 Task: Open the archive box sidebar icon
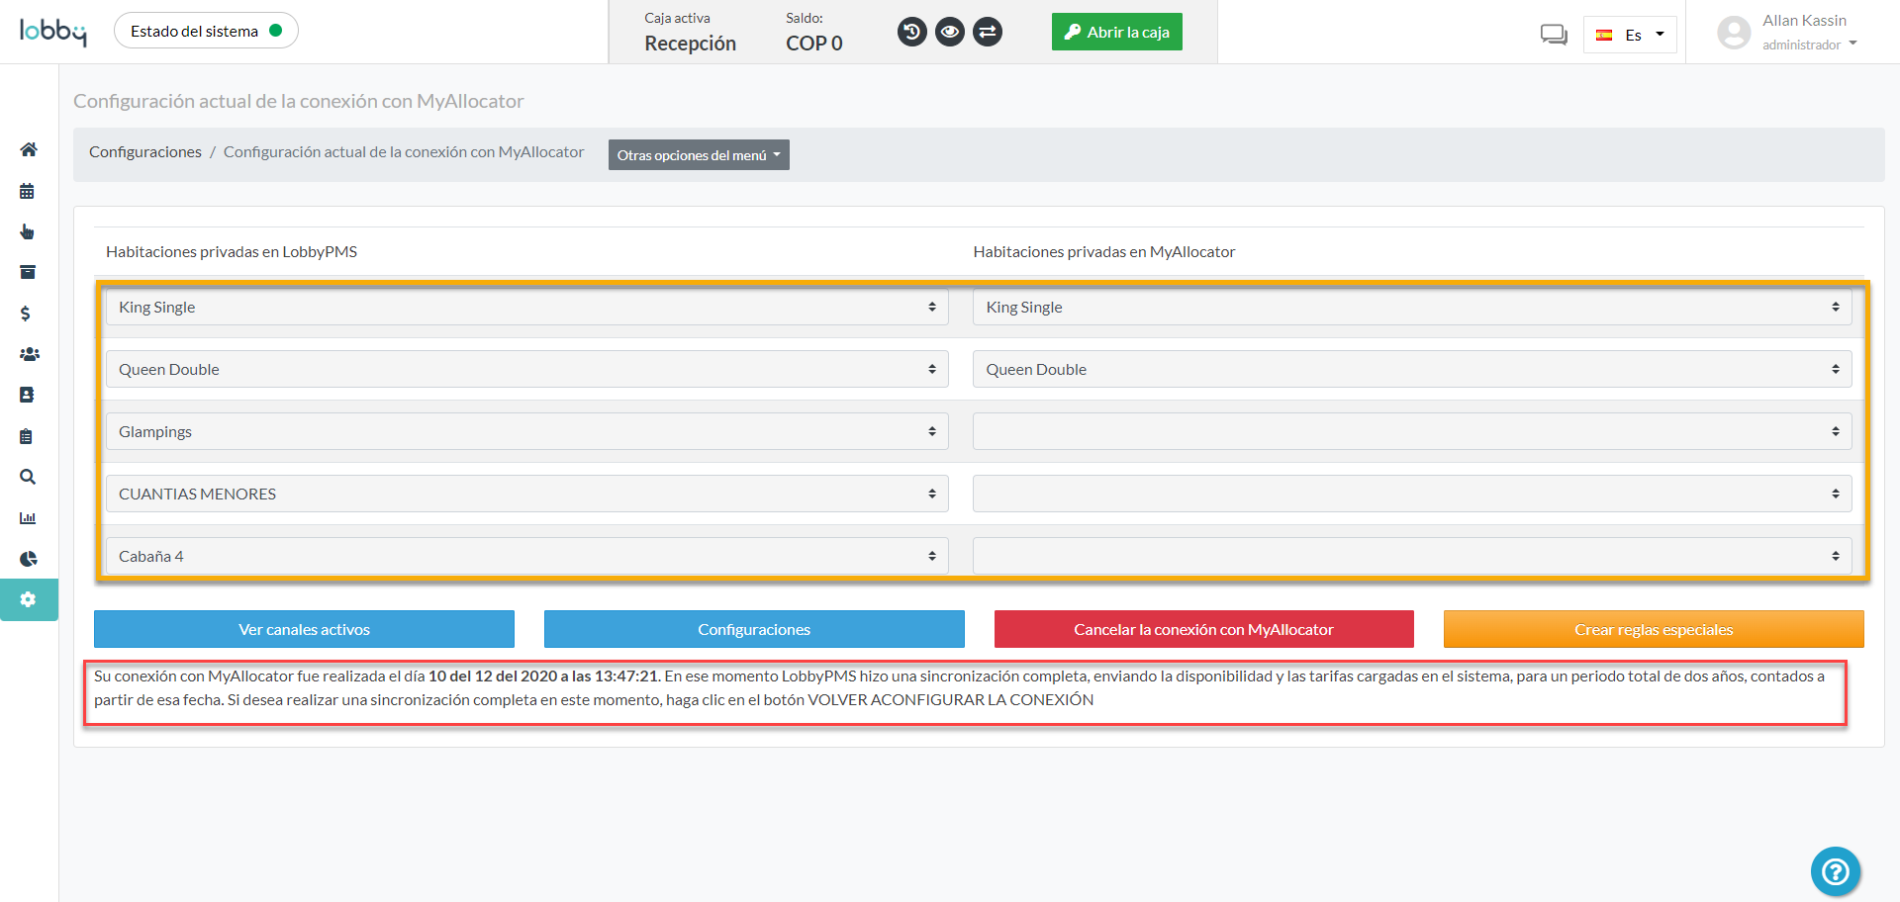[28, 272]
